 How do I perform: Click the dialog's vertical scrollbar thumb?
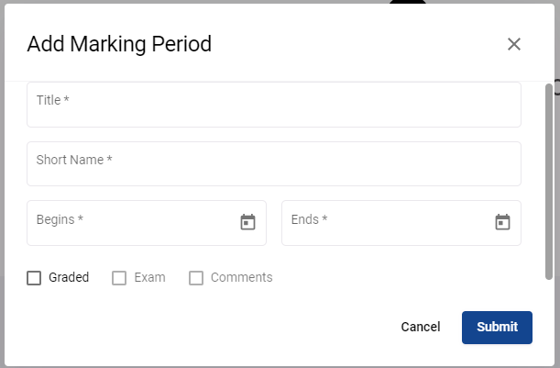pos(549,182)
